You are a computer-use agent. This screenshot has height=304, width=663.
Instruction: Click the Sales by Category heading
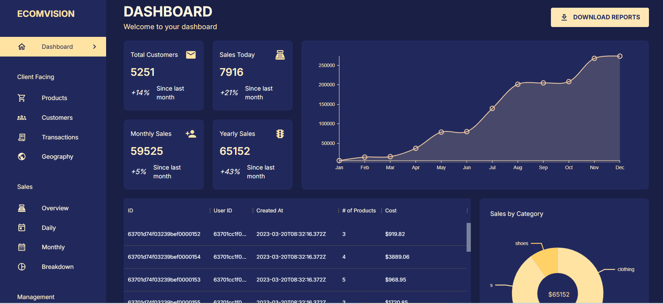tap(516, 214)
